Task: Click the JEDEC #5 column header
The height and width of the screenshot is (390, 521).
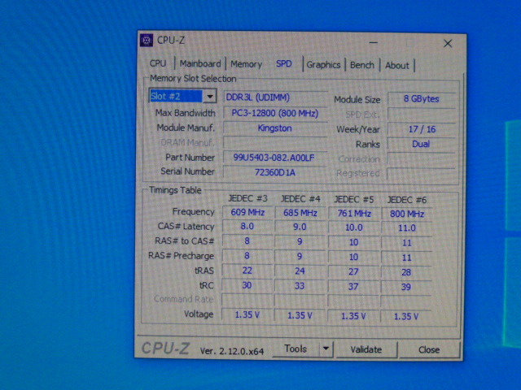Action: pos(354,200)
